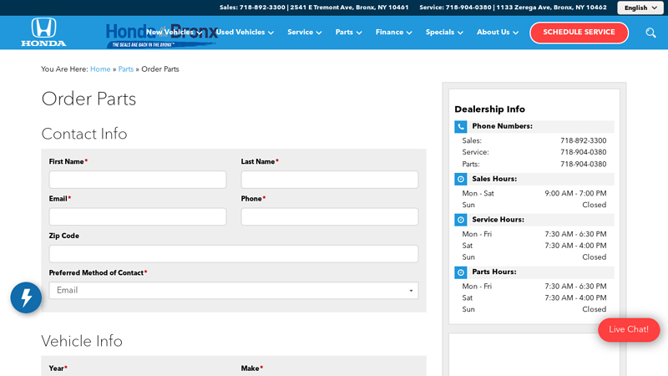
Task: Focus the Last Name input field
Action: click(330, 180)
